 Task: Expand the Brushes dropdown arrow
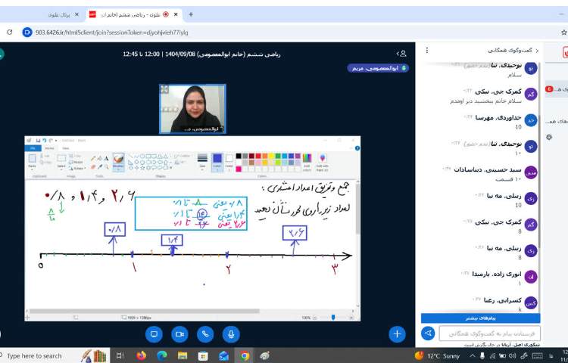[x=118, y=168]
